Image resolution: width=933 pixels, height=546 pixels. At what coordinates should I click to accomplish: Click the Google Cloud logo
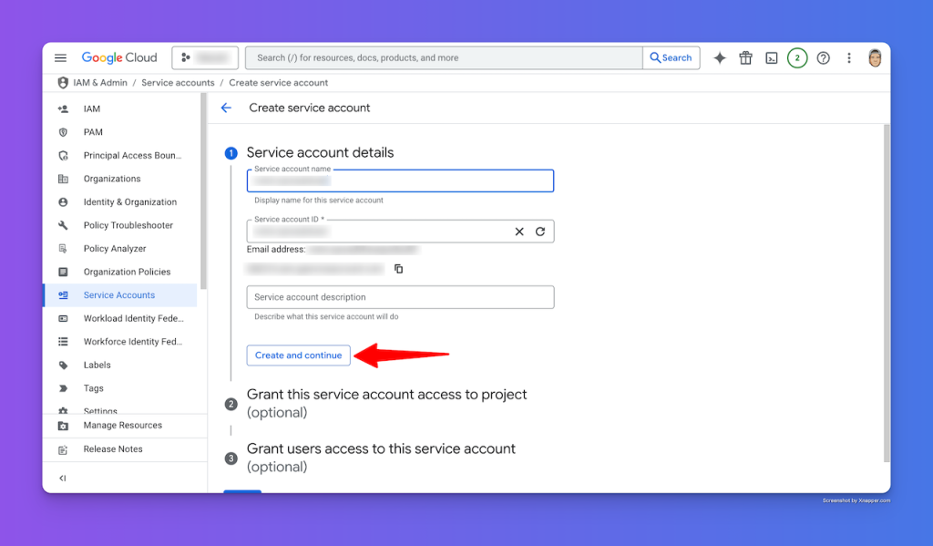pos(119,57)
